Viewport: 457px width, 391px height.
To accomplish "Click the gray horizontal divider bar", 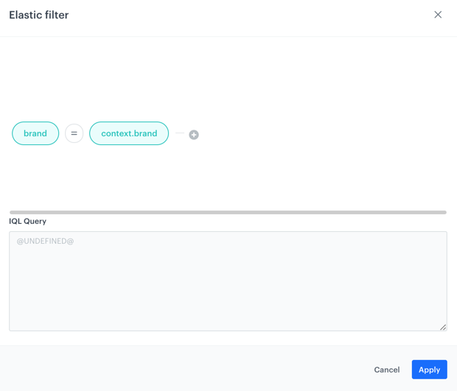I will pyautogui.click(x=228, y=212).
